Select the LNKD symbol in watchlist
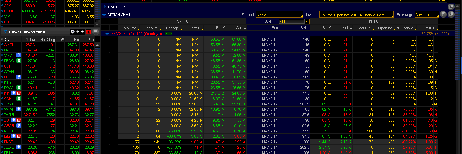 click(9, 50)
